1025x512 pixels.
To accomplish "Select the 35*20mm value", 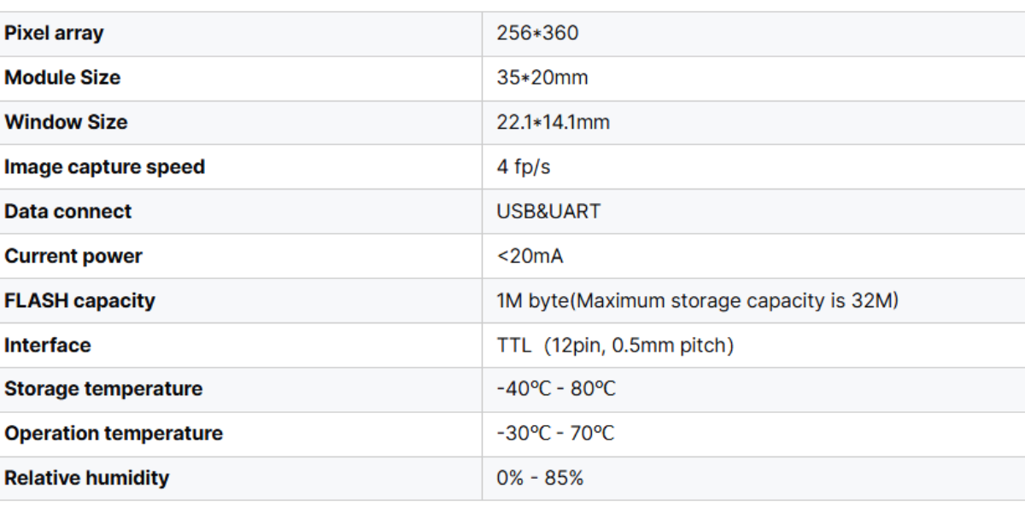I will click(x=542, y=78).
